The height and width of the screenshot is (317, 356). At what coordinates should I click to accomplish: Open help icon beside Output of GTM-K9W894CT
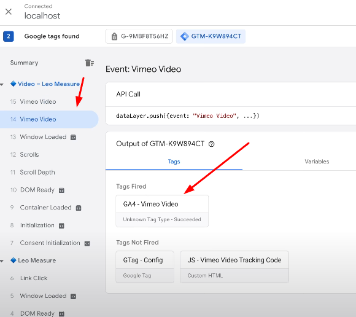pyautogui.click(x=211, y=144)
